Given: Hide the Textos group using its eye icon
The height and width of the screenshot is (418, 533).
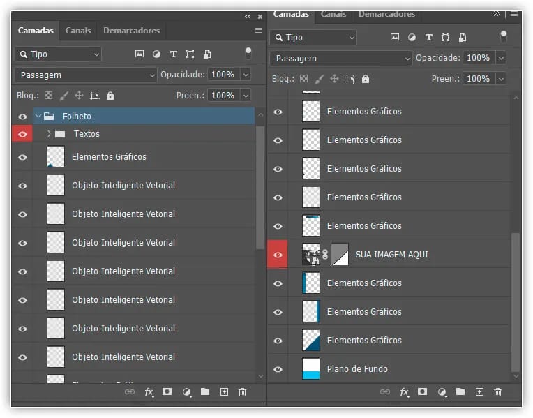Looking at the screenshot, I should 22,134.
